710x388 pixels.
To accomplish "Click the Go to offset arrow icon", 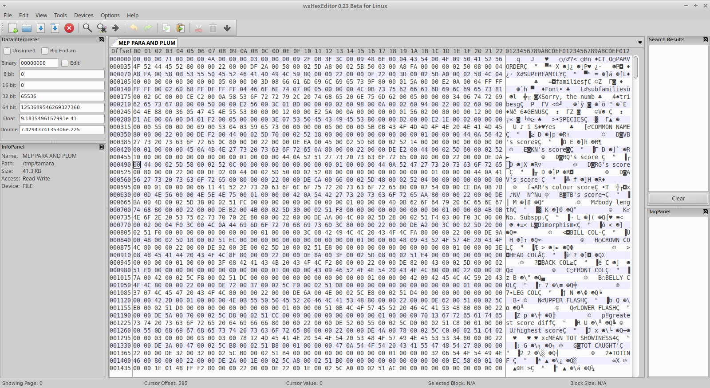I will click(x=116, y=28).
